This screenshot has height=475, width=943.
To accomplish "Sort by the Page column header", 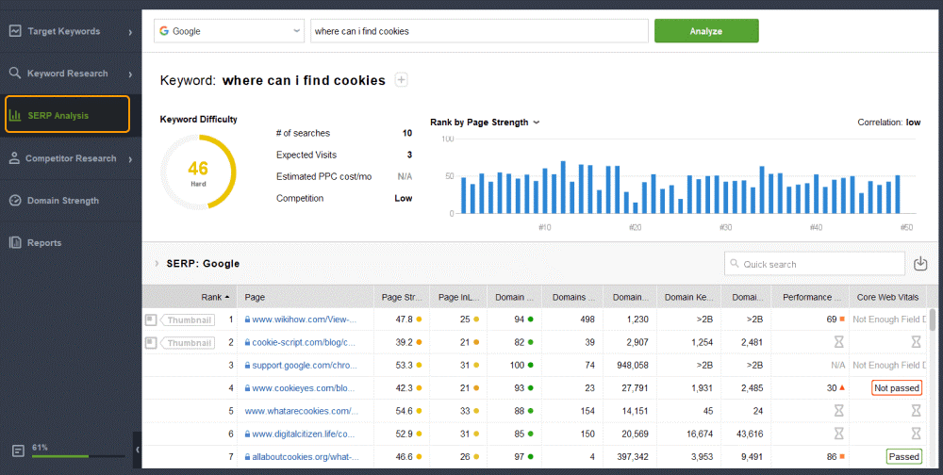I will coord(306,297).
